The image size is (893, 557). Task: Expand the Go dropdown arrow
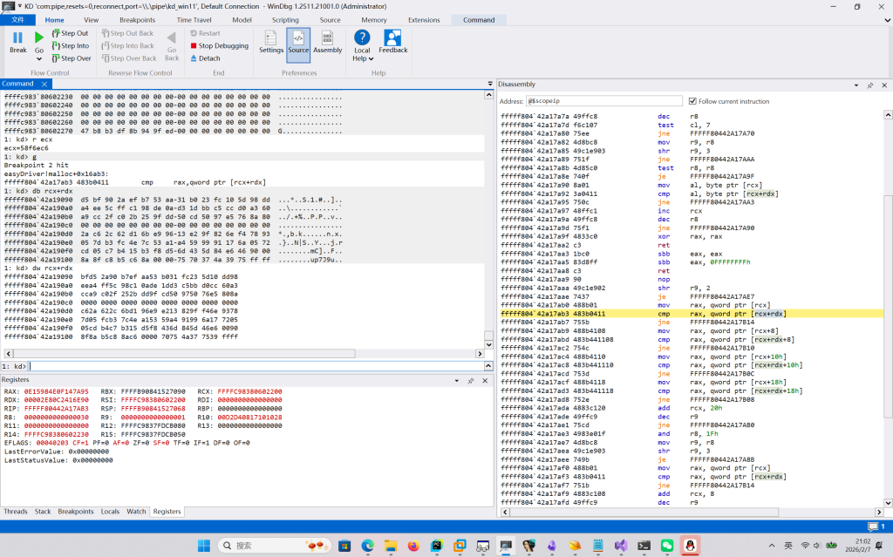tap(38, 59)
